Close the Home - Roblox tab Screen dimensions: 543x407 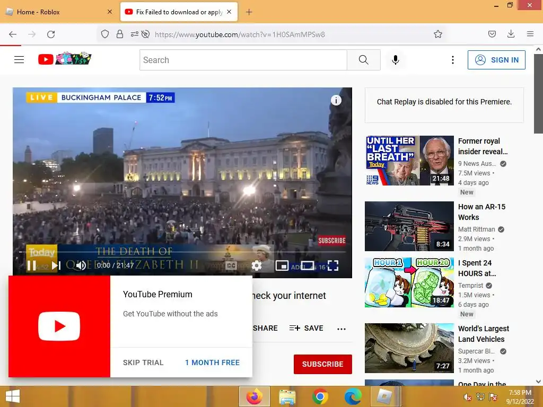110,12
